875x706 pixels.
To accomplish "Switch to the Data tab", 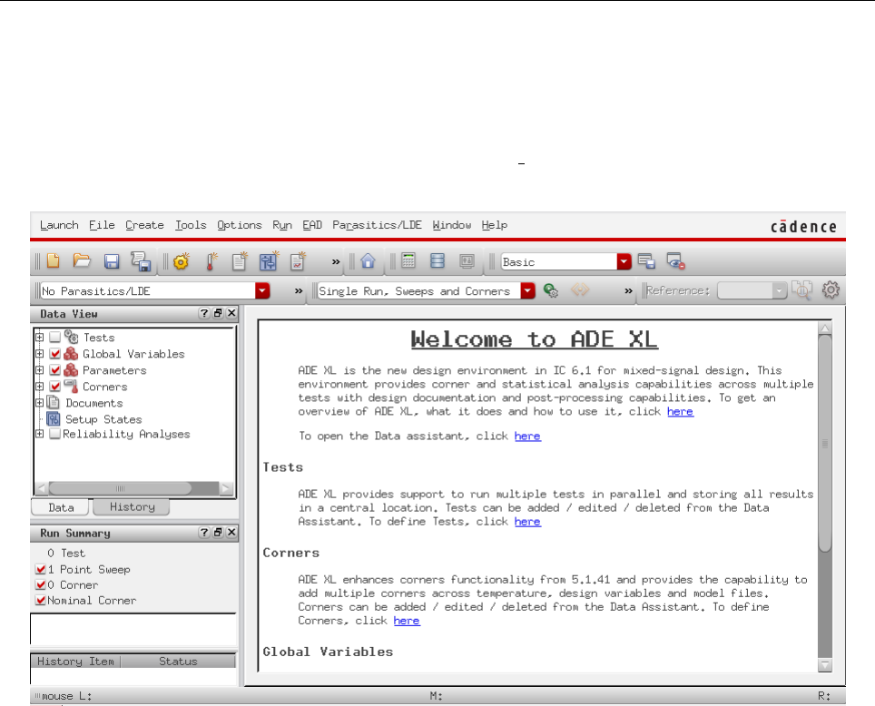I will pos(61,507).
